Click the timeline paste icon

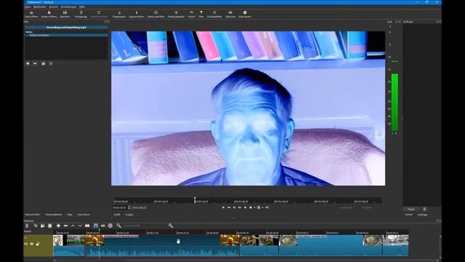[x=50, y=226]
